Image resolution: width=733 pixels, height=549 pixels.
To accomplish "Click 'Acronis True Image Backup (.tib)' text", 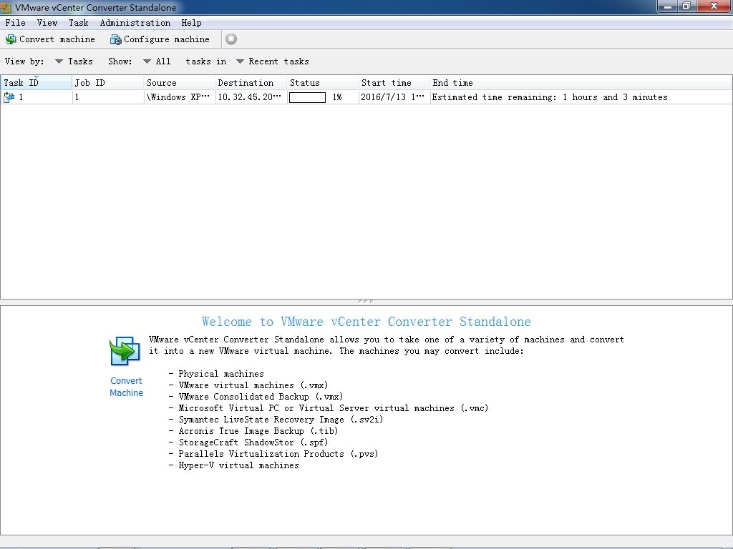I will pos(258,431).
